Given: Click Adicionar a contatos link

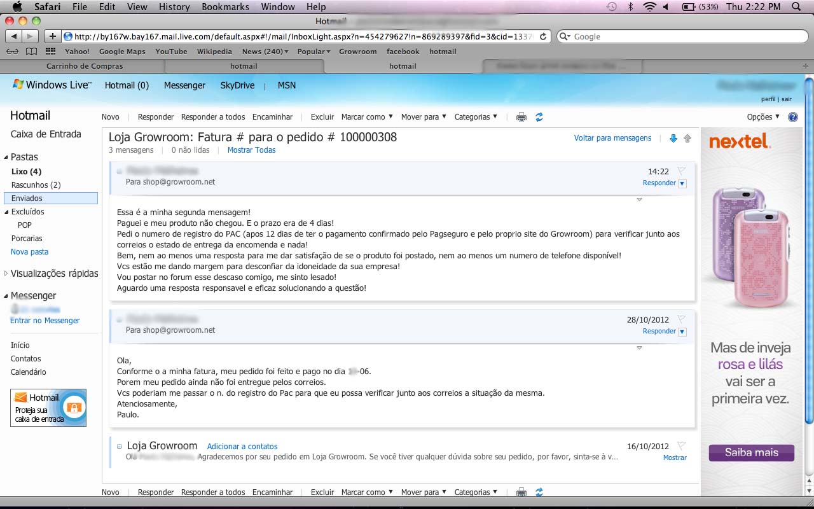Looking at the screenshot, I should tap(242, 447).
